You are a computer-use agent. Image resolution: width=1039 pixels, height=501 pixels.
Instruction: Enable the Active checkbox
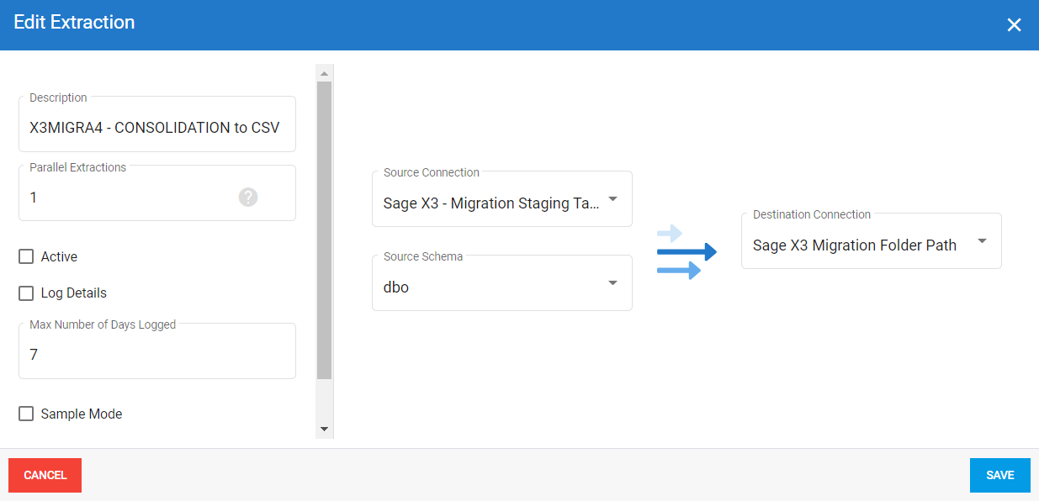pos(27,257)
